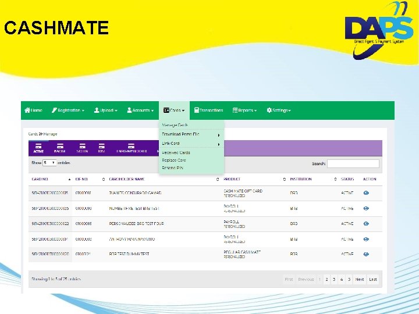View card of Personalized BRD Test Four
The image size is (419, 314).
tap(366, 223)
